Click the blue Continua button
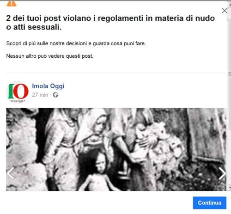The width and height of the screenshot is (231, 214). point(210,203)
